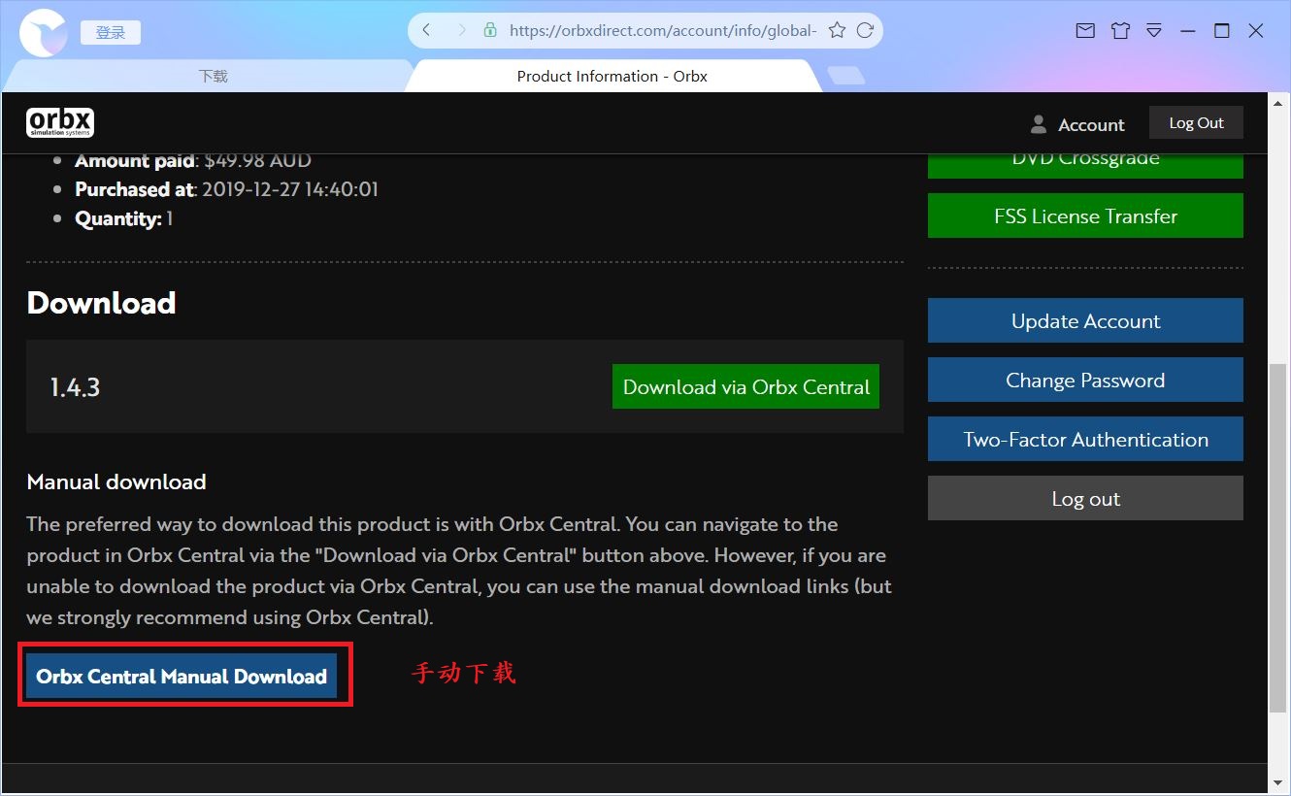
Task: Bookmark page with the star icon
Action: coord(837,30)
